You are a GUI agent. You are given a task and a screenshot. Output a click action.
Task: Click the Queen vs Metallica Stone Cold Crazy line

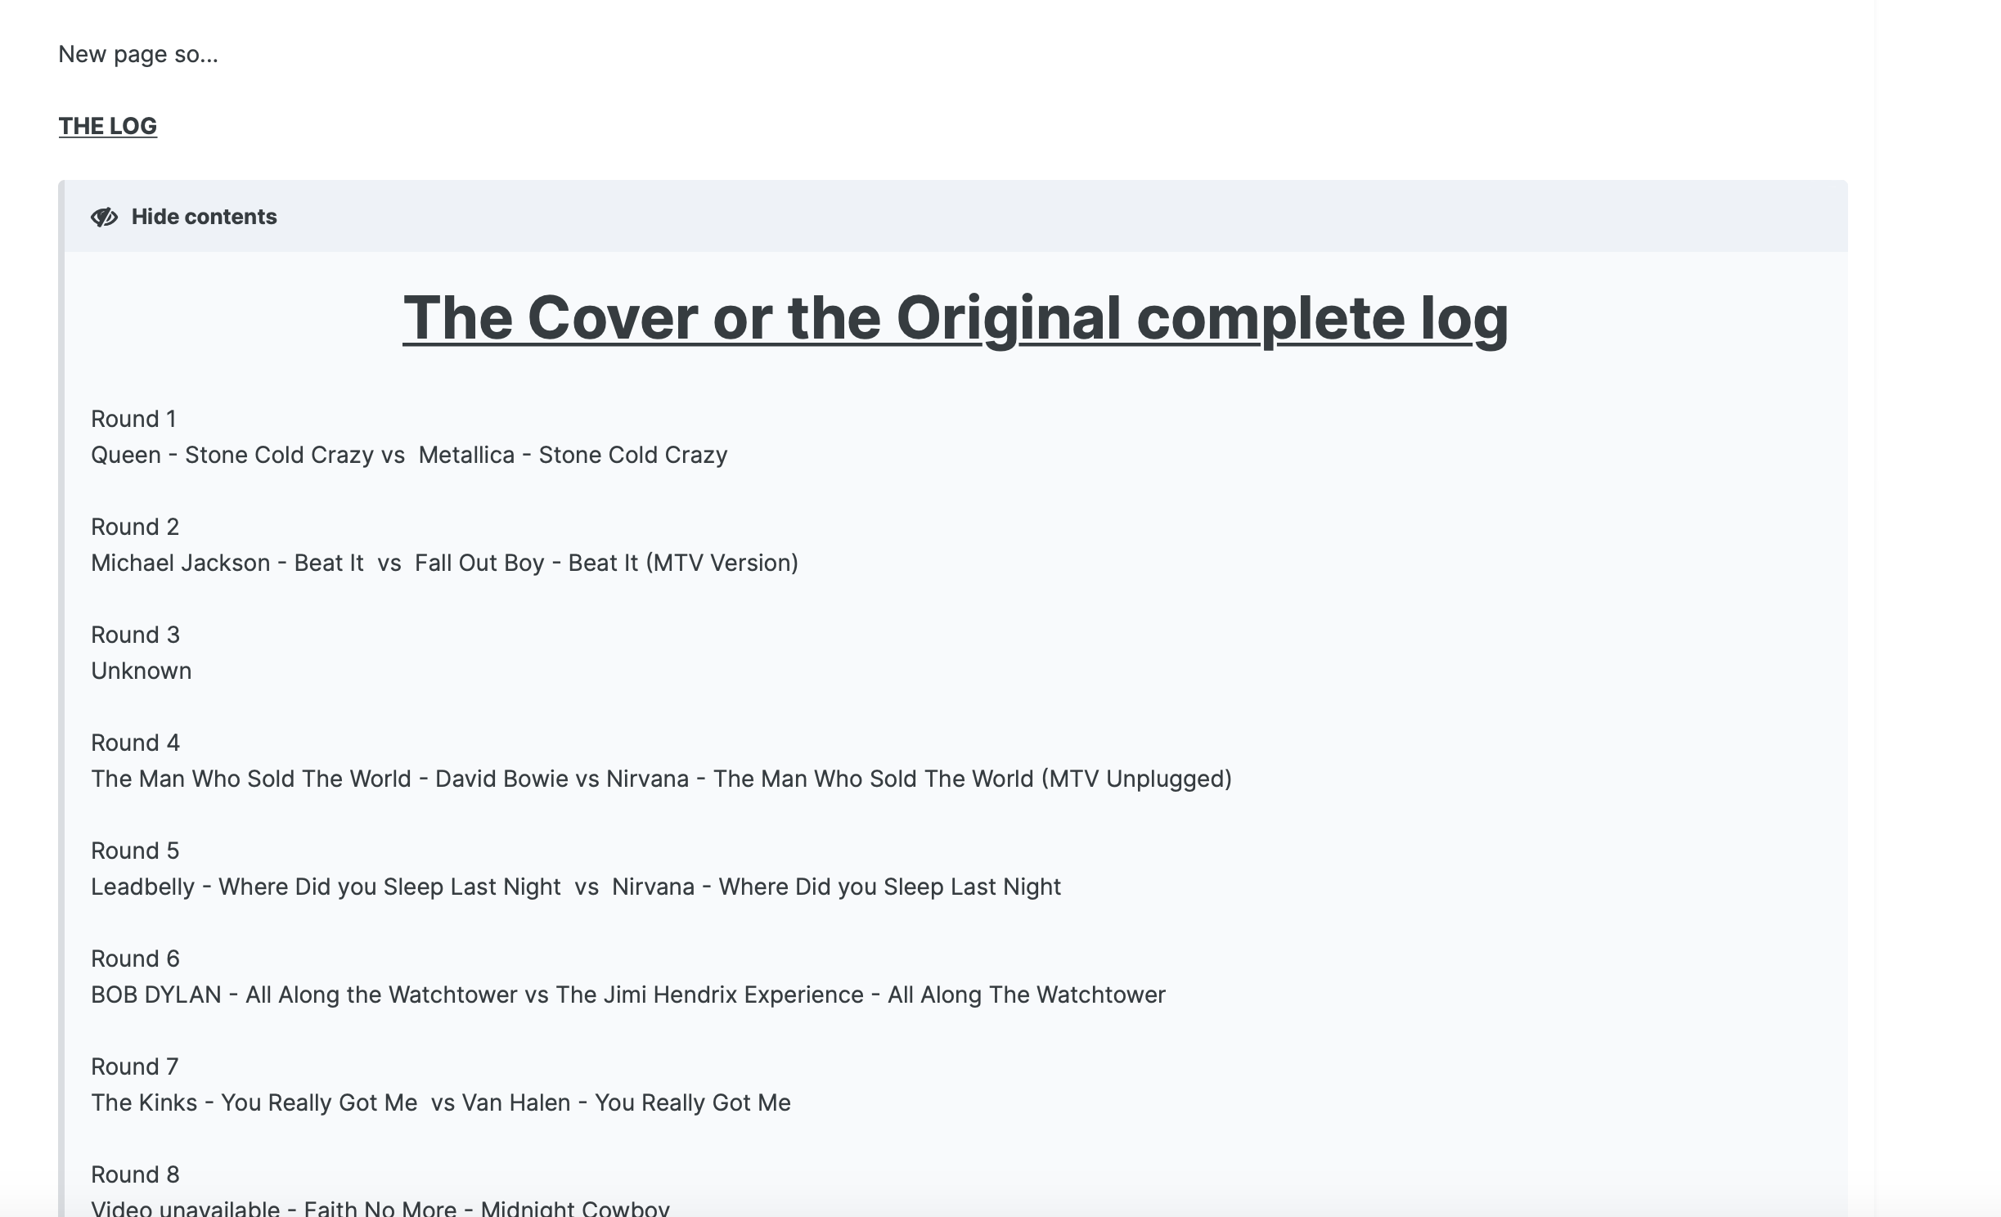coord(409,455)
